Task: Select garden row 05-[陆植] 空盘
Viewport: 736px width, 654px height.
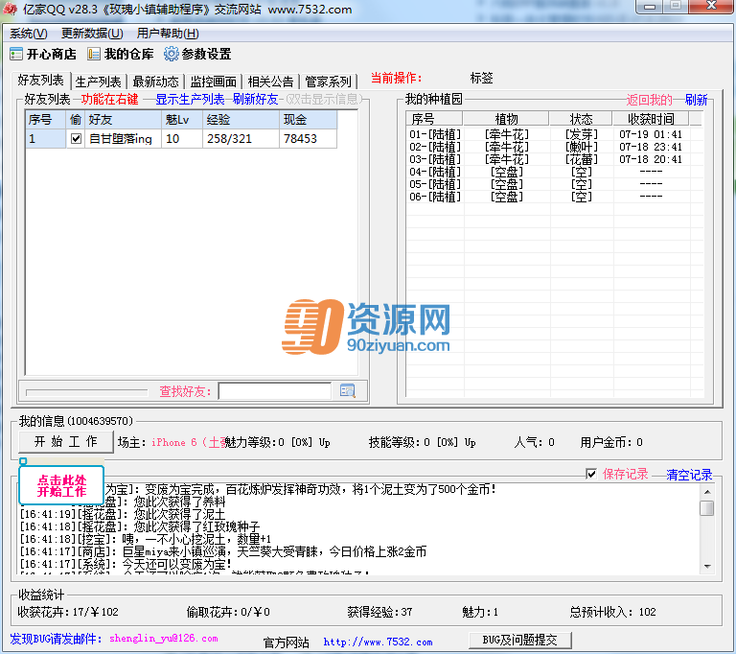Action: pyautogui.click(x=554, y=184)
